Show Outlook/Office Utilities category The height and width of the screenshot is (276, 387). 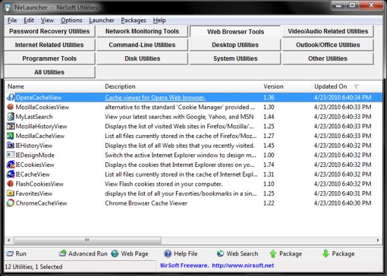tap(328, 45)
